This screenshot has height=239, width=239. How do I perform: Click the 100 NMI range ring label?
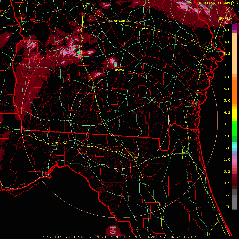click(119, 21)
